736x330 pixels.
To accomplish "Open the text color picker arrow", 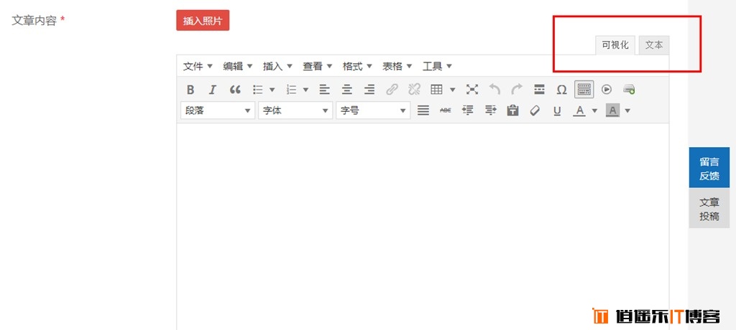I will 594,110.
